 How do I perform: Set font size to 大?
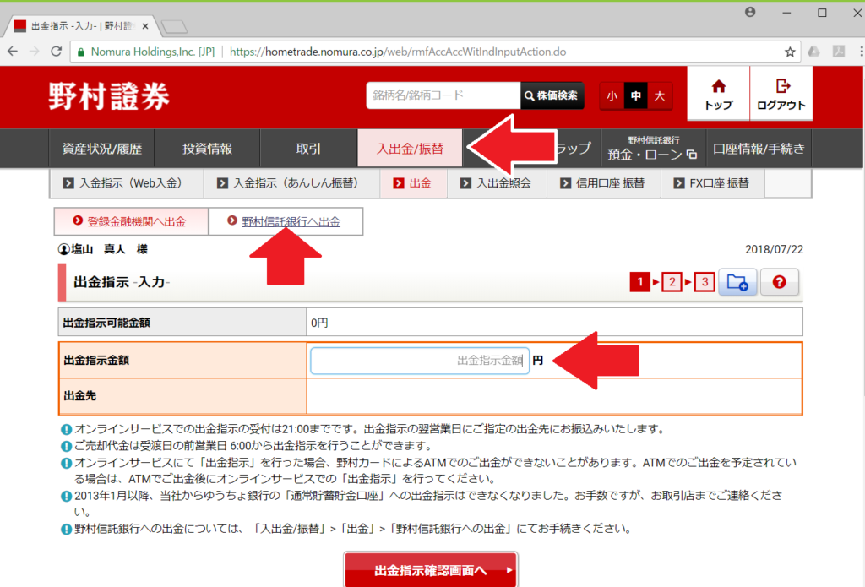(x=659, y=96)
